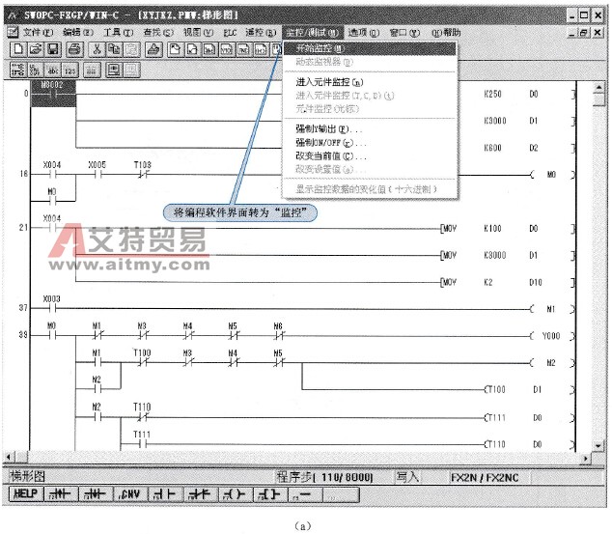Click the greyed monitor stop icon
Viewport: 612px width, 534px height.
[131, 70]
